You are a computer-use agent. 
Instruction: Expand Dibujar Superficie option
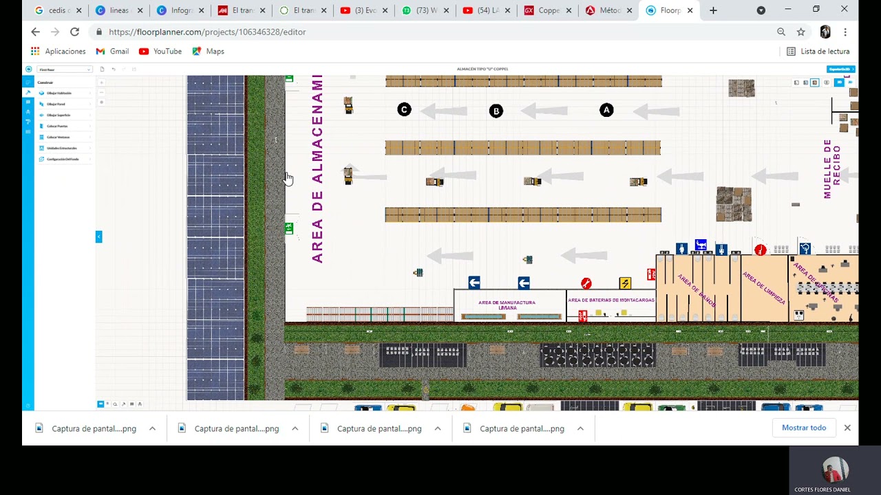pos(65,115)
